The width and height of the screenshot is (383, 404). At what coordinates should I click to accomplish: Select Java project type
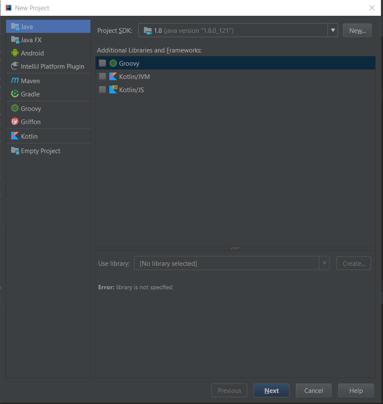[x=48, y=26]
